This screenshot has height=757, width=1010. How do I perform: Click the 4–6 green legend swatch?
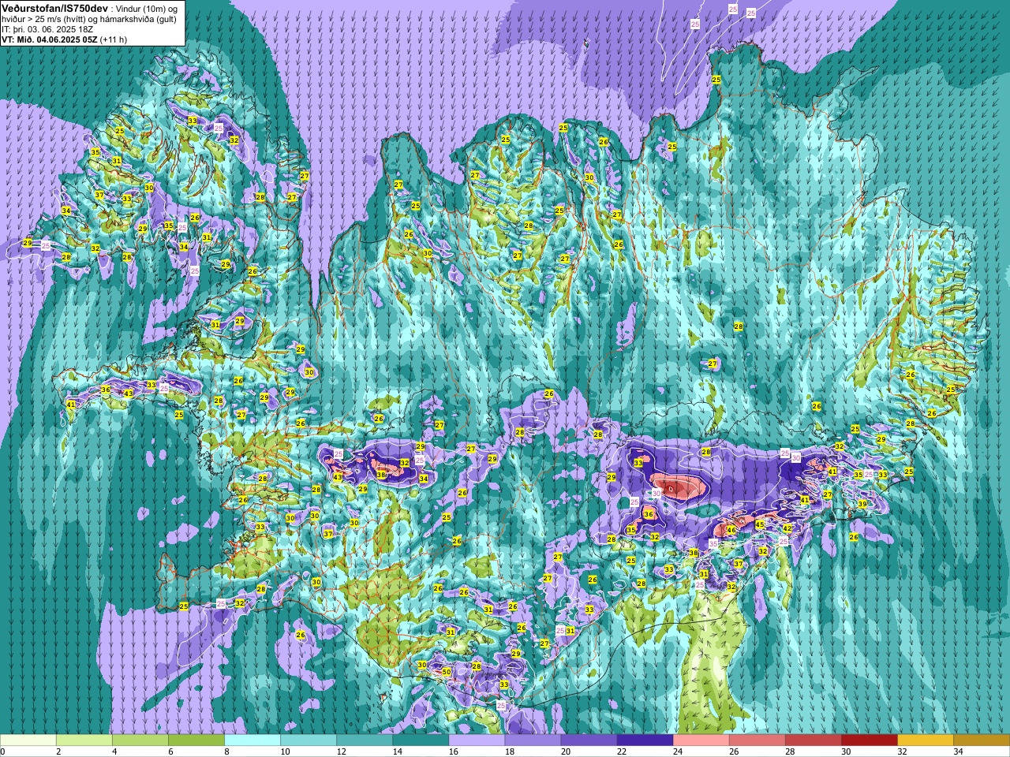[x=140, y=740]
